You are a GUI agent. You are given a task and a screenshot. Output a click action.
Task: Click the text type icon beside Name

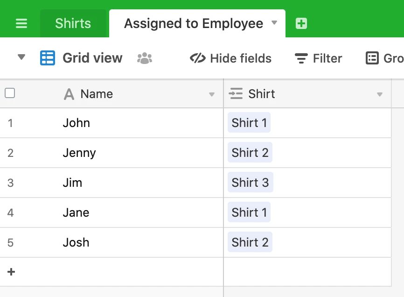[69, 94]
